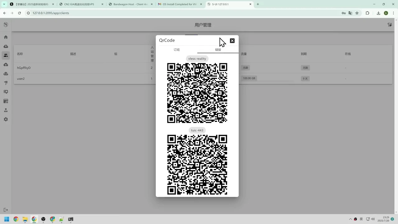Select the 链接 tab in QrCode dialog
The image size is (398, 224).
click(218, 50)
